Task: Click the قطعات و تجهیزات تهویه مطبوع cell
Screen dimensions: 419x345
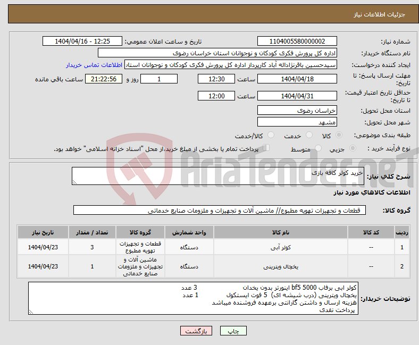Action: [140, 247]
